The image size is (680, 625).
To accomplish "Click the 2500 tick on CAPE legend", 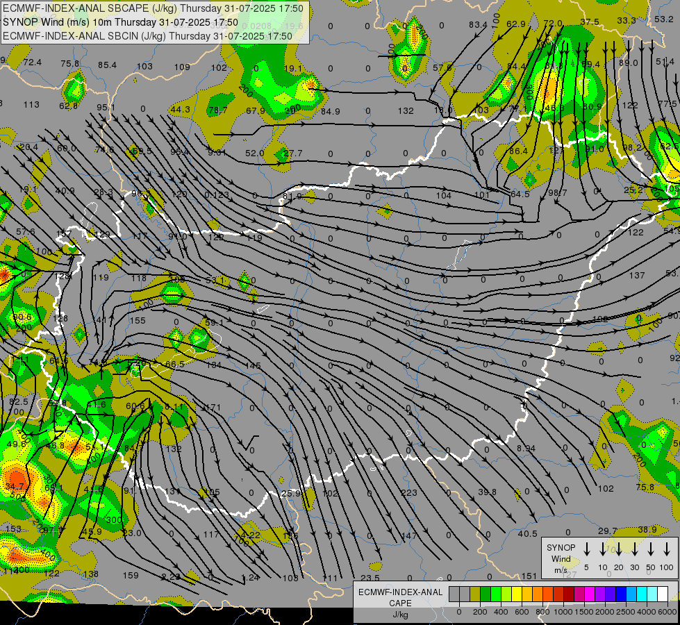I will click(626, 612).
